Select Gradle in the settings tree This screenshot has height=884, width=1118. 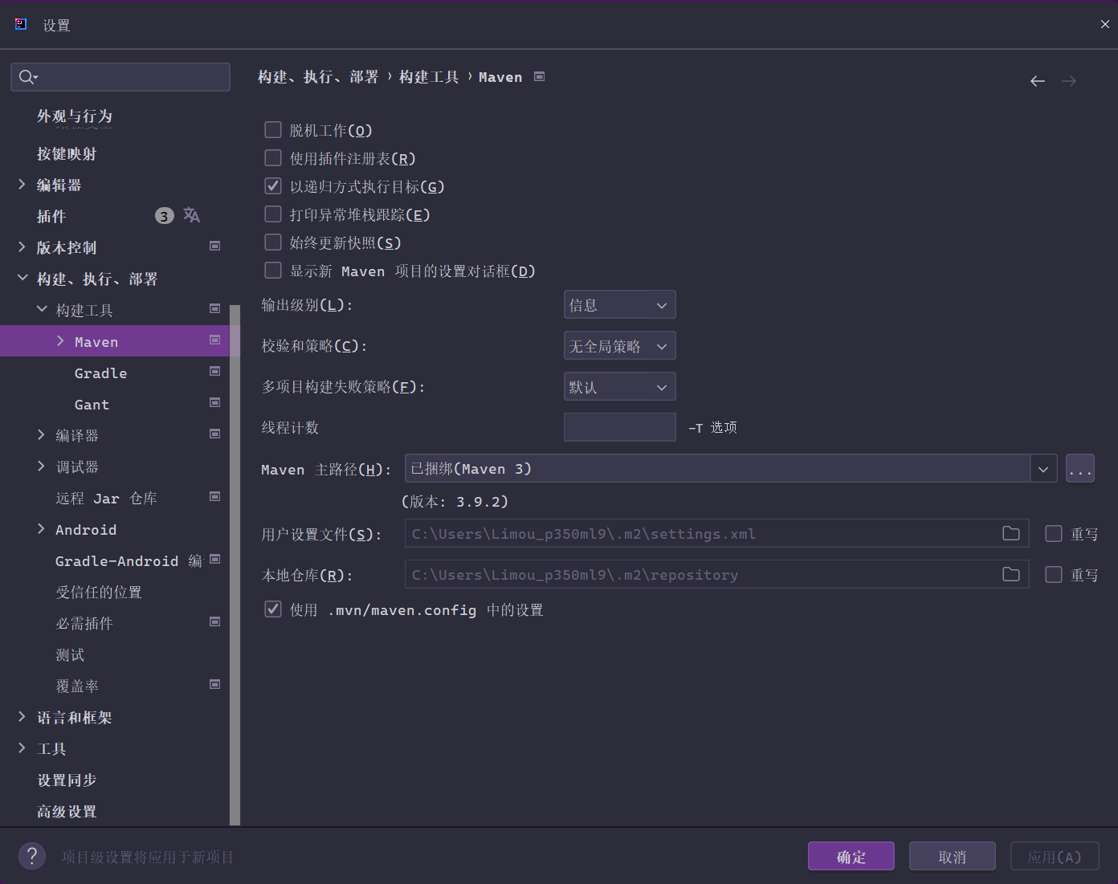[x=100, y=373]
